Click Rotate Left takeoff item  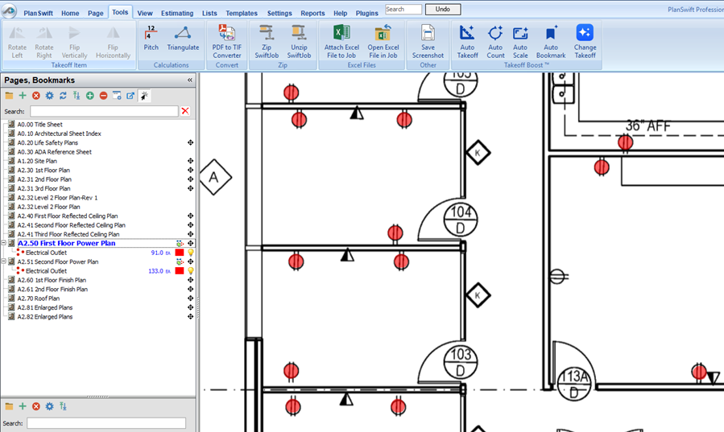[x=17, y=42]
